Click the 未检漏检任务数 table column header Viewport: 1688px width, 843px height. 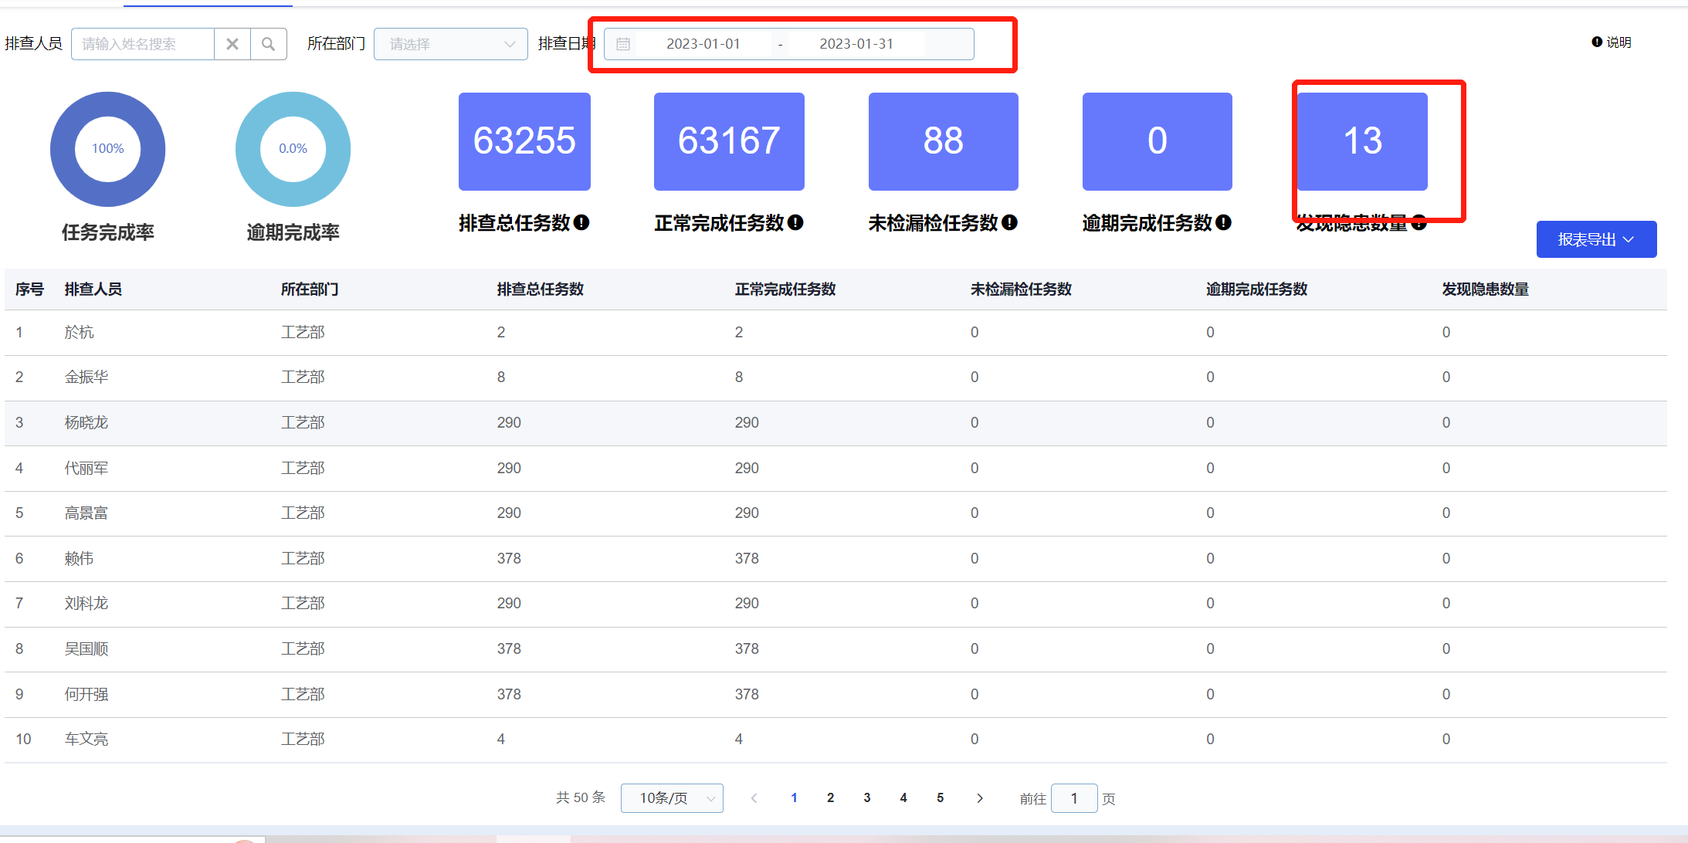[x=1021, y=289]
